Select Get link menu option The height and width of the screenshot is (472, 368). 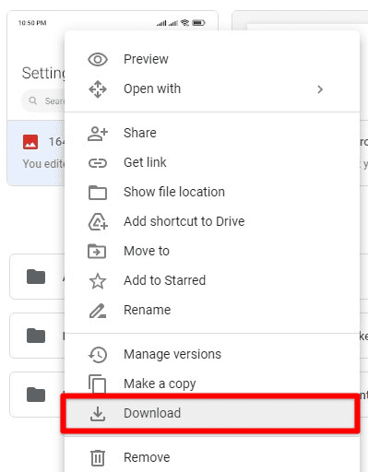coord(212,163)
